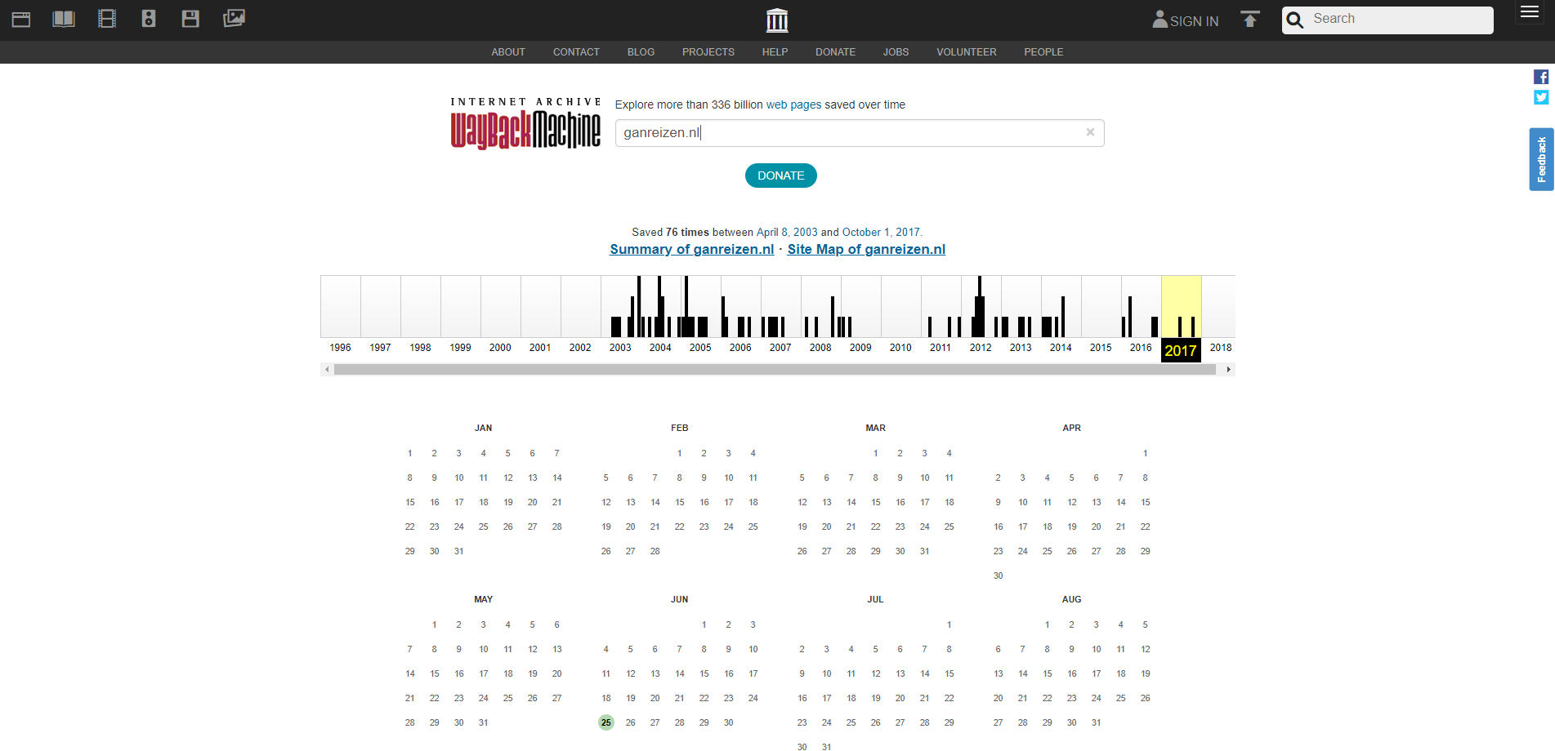
Task: Select year 2014 in timeline
Action: (1061, 347)
